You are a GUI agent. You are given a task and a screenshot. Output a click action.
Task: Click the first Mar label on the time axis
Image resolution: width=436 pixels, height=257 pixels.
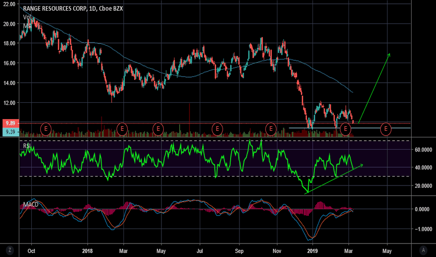124,251
